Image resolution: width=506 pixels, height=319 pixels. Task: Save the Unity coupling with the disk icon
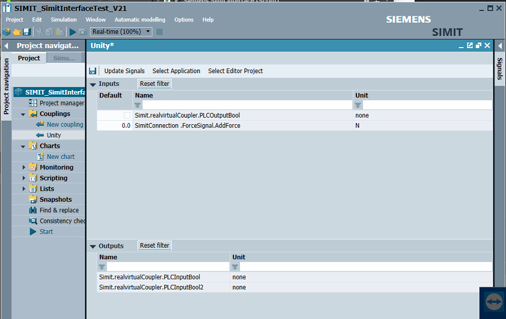click(x=93, y=71)
